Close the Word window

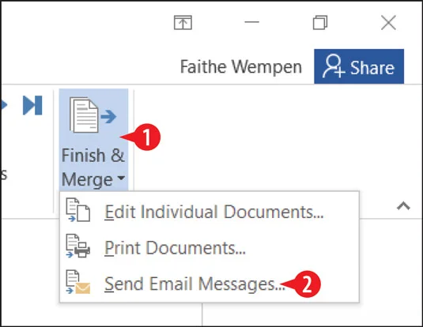pyautogui.click(x=388, y=22)
